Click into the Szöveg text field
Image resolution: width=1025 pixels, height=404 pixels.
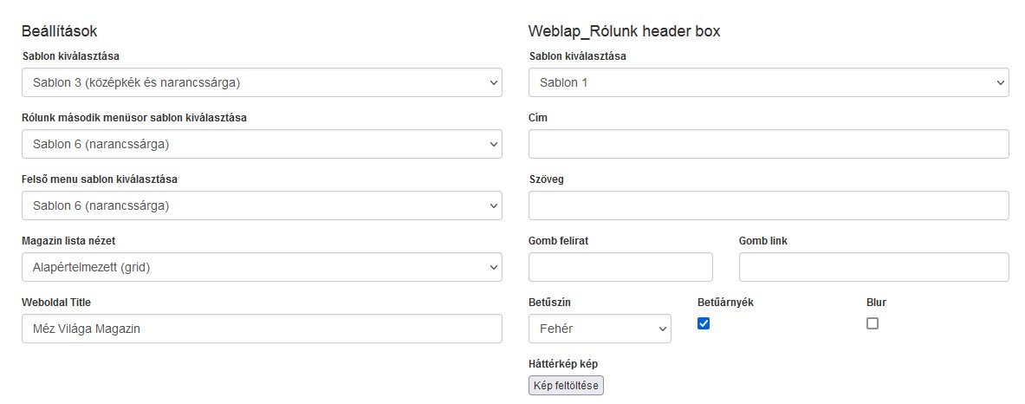[x=769, y=205]
